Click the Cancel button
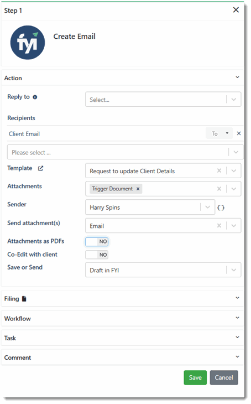 coord(224,377)
